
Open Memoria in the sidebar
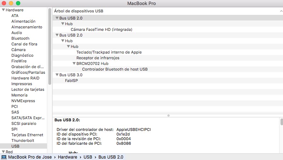(19, 95)
